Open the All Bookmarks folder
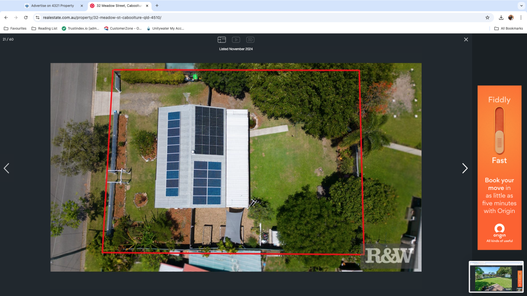The image size is (527, 296). point(509,29)
